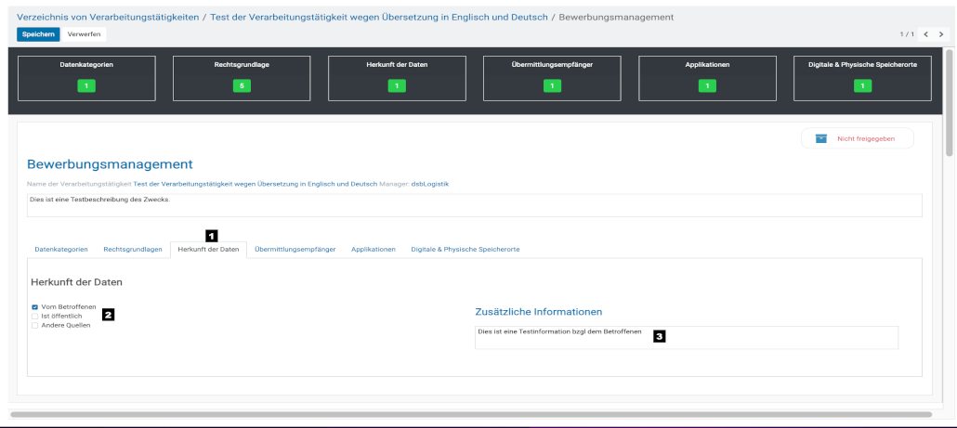Select the Übermittlungsempfänger tab
Image resolution: width=957 pixels, height=428 pixels.
(295, 250)
